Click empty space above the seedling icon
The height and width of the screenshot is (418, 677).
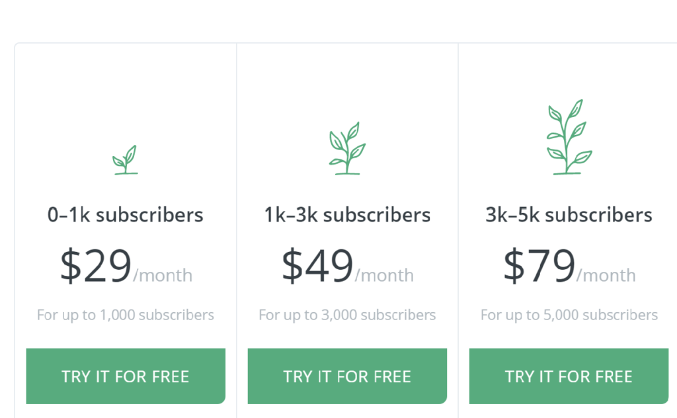pos(125,95)
